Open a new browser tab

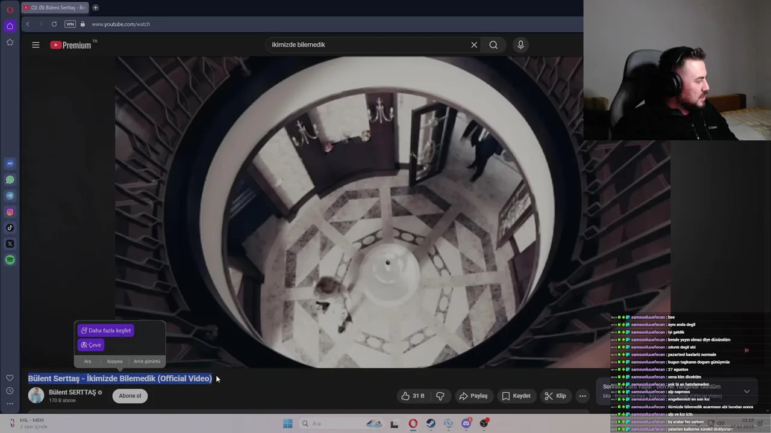pyautogui.click(x=95, y=8)
